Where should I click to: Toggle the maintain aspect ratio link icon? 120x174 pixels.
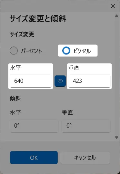point(60,81)
